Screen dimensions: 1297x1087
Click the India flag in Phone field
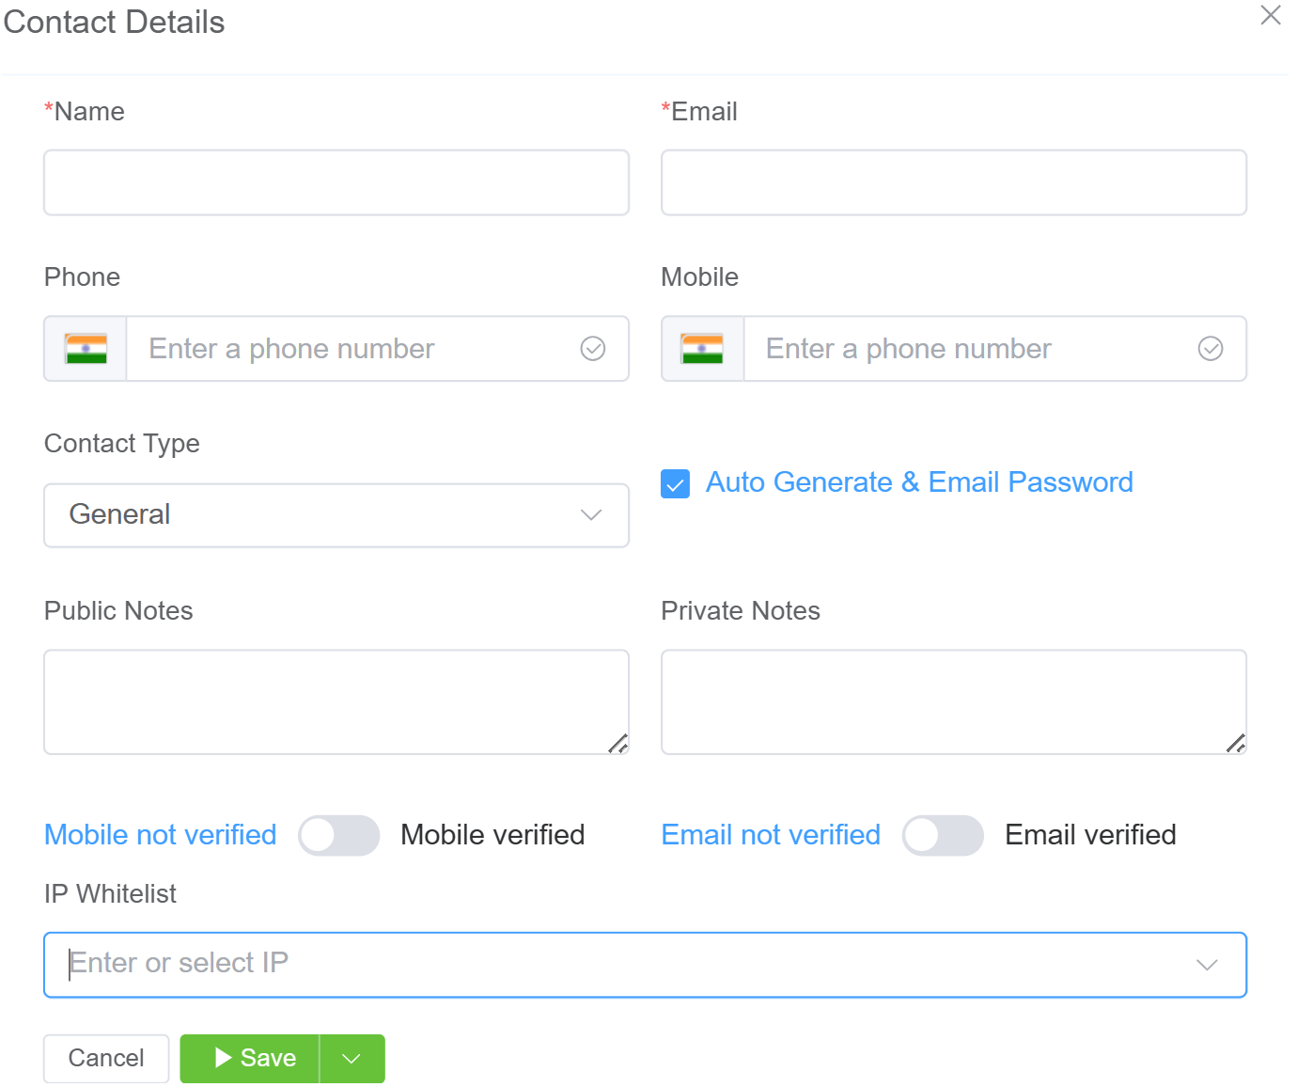(x=86, y=349)
